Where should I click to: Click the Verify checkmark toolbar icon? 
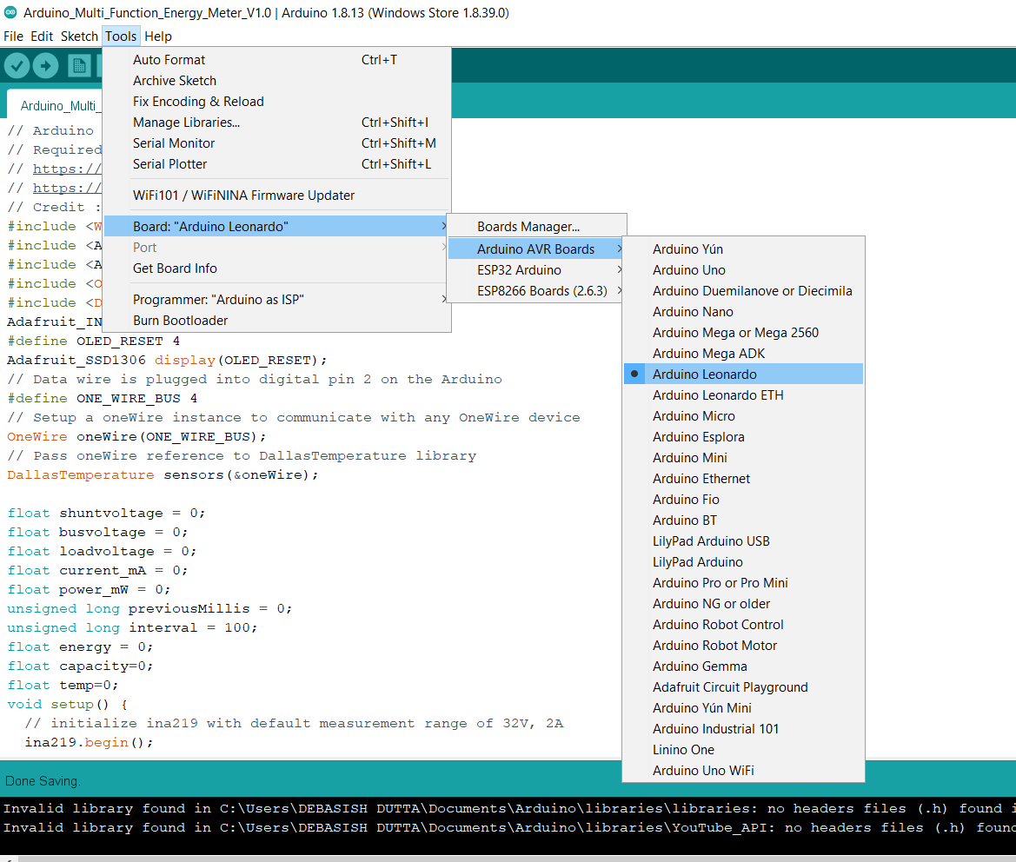[17, 66]
